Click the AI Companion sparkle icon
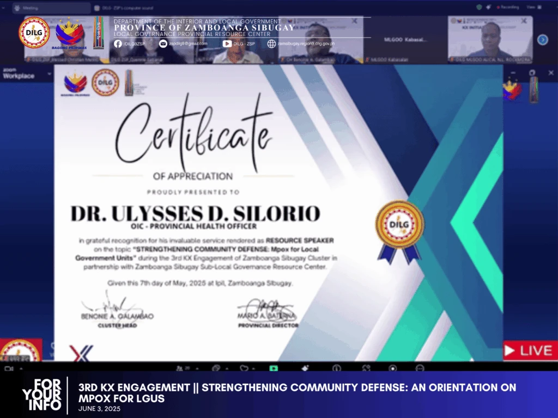Screen dimensions: 558x418 305,368
